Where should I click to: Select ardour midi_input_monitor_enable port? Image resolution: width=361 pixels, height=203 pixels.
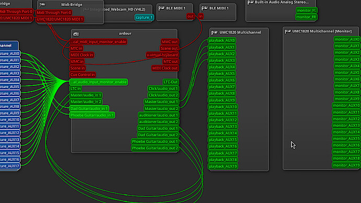98,42
